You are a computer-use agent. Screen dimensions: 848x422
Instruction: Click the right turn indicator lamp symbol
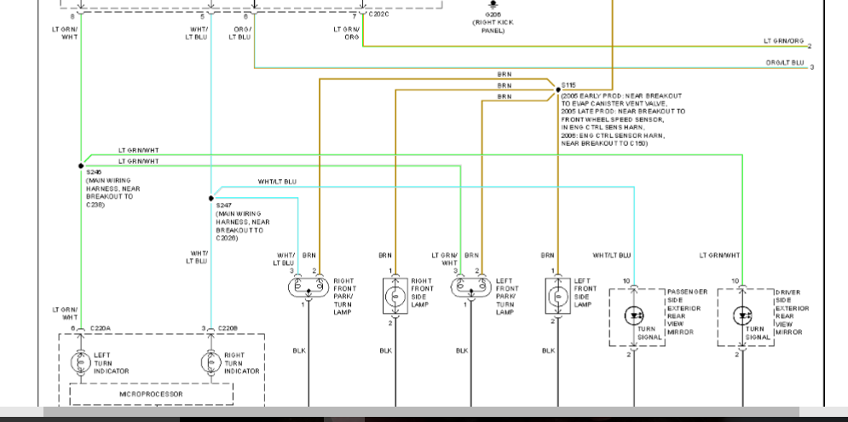(211, 362)
